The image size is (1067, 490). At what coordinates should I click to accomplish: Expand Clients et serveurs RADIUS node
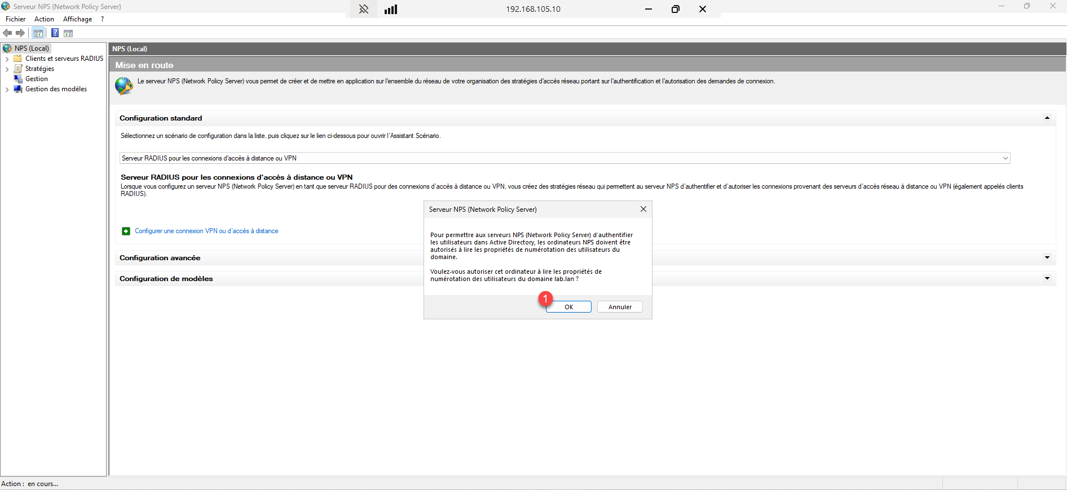click(x=7, y=59)
